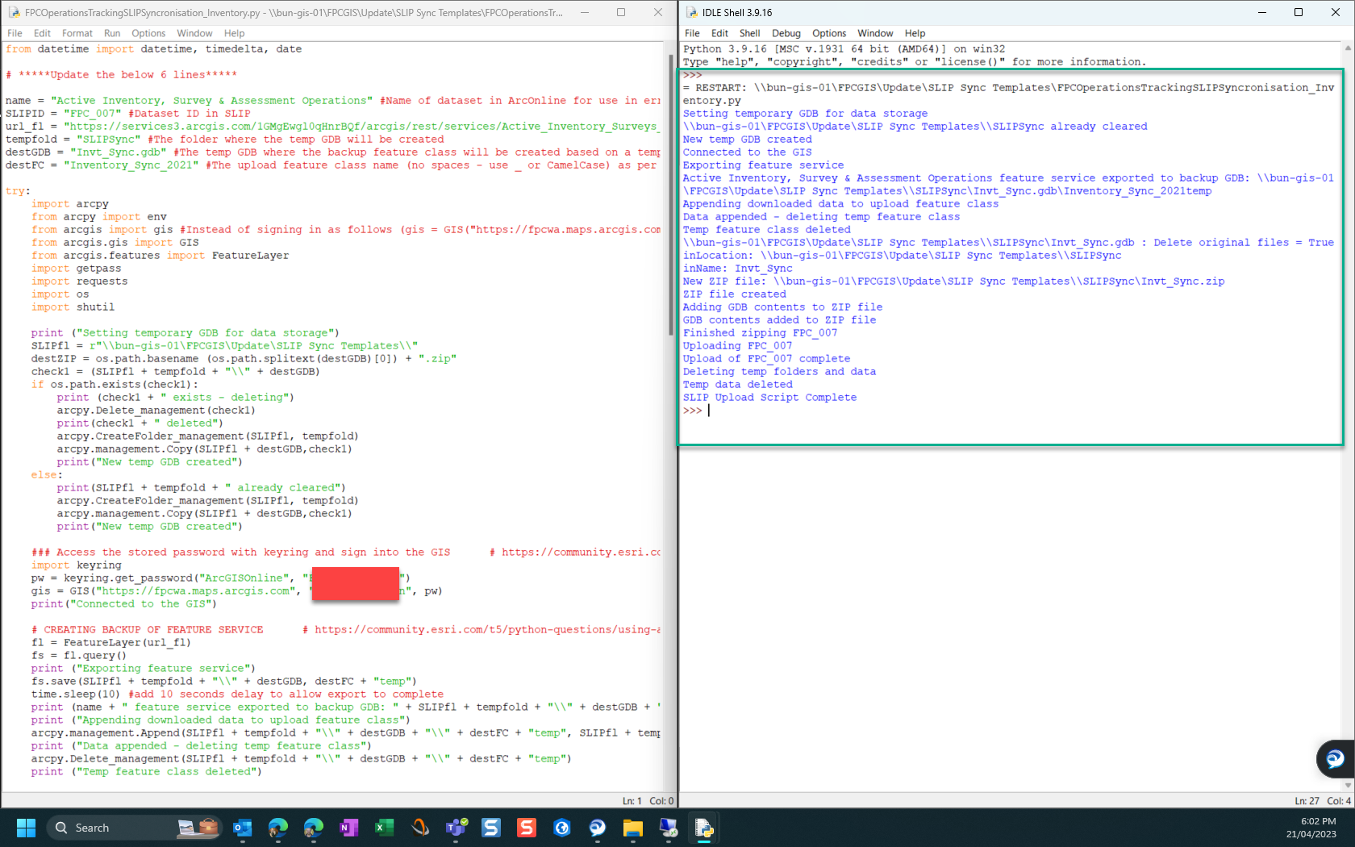The height and width of the screenshot is (847, 1355).
Task: Click the editor's vertical scrollbar thumb
Action: point(671,195)
